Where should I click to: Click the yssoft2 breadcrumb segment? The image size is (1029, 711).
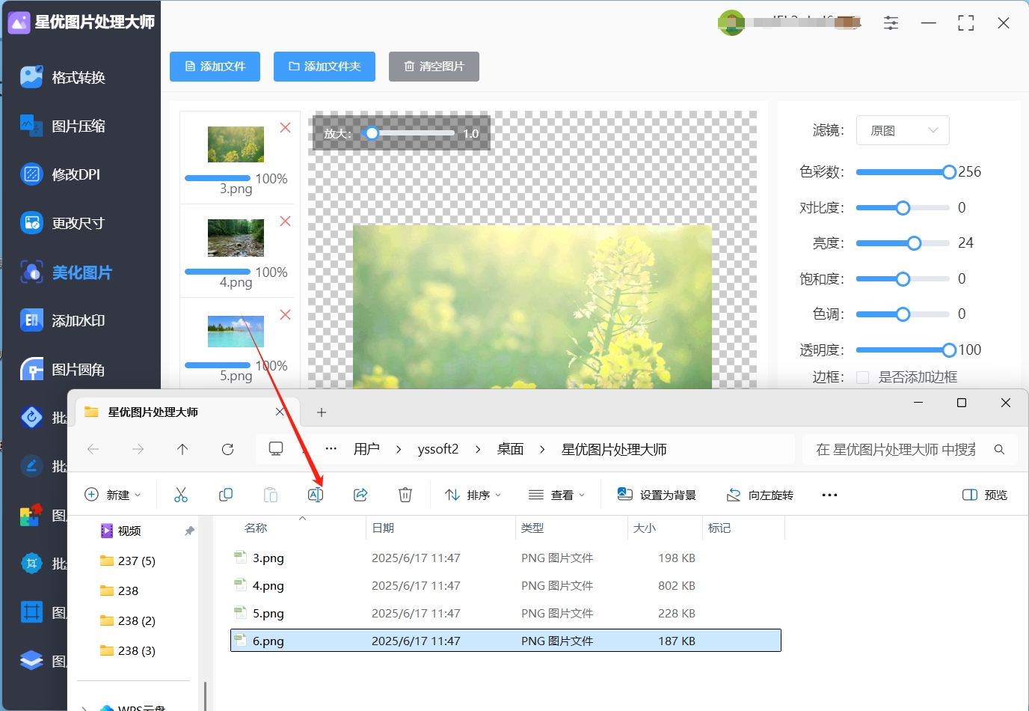coord(438,449)
